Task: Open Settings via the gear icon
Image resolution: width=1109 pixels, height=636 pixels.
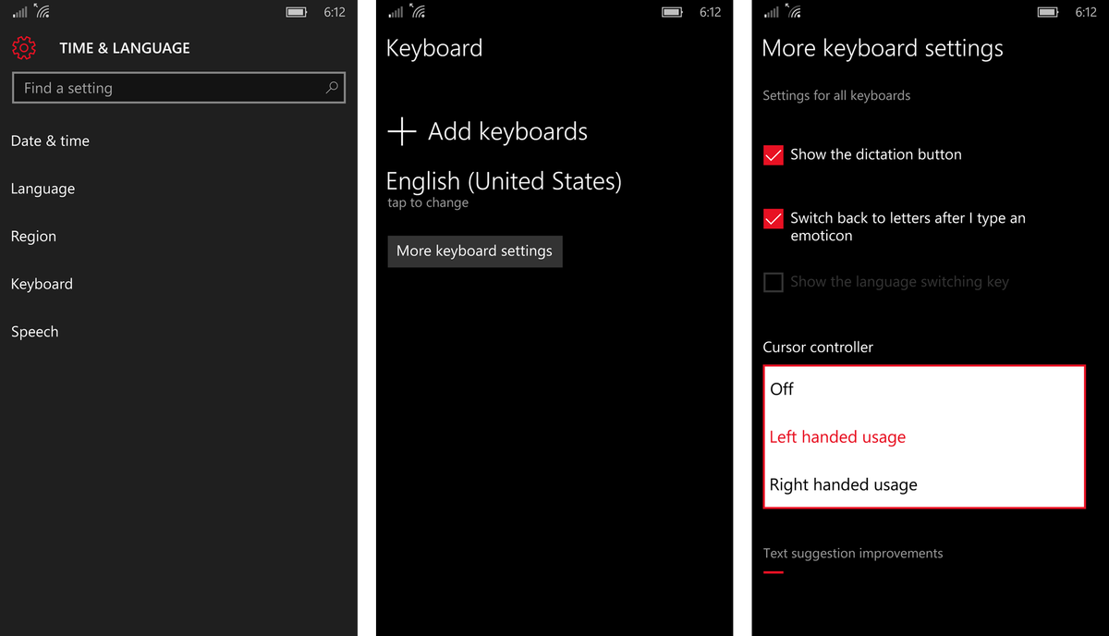Action: click(24, 47)
